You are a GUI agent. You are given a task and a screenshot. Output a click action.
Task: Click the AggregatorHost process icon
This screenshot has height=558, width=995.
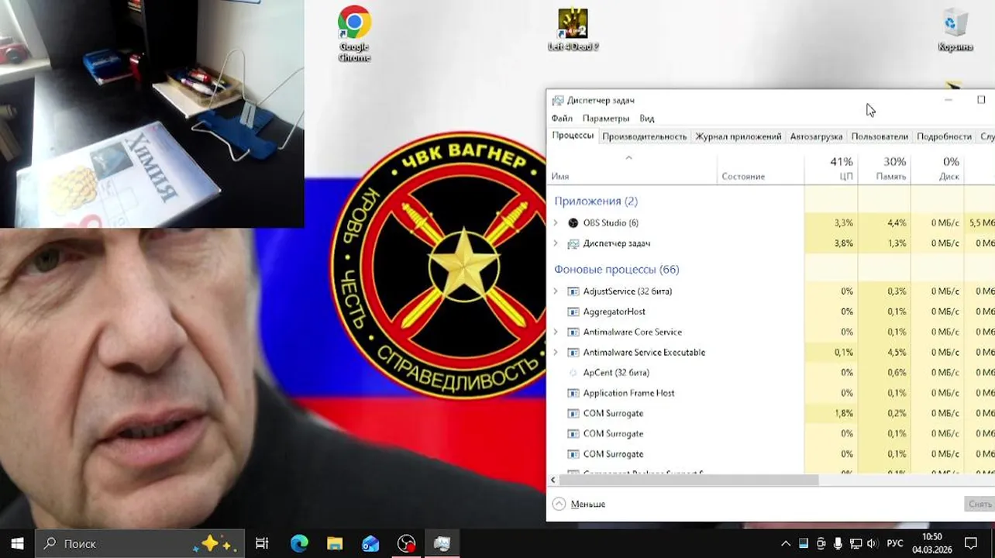tap(573, 312)
